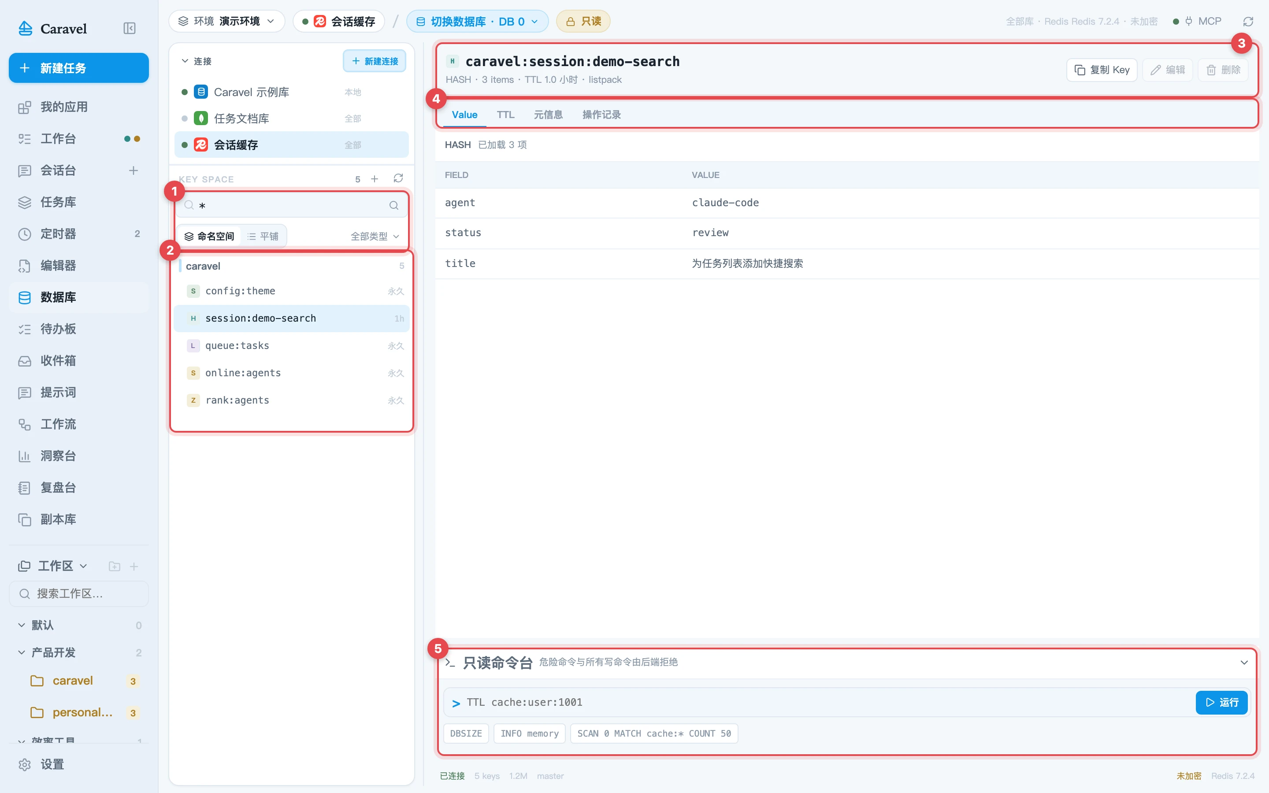Select the Value tab
The height and width of the screenshot is (793, 1269).
click(x=464, y=115)
